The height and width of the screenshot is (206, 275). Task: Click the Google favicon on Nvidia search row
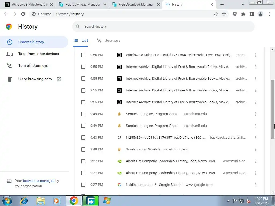tap(120, 185)
